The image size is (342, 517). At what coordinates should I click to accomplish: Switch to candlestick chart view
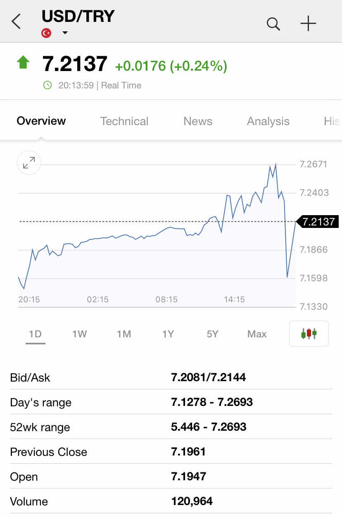pyautogui.click(x=309, y=333)
